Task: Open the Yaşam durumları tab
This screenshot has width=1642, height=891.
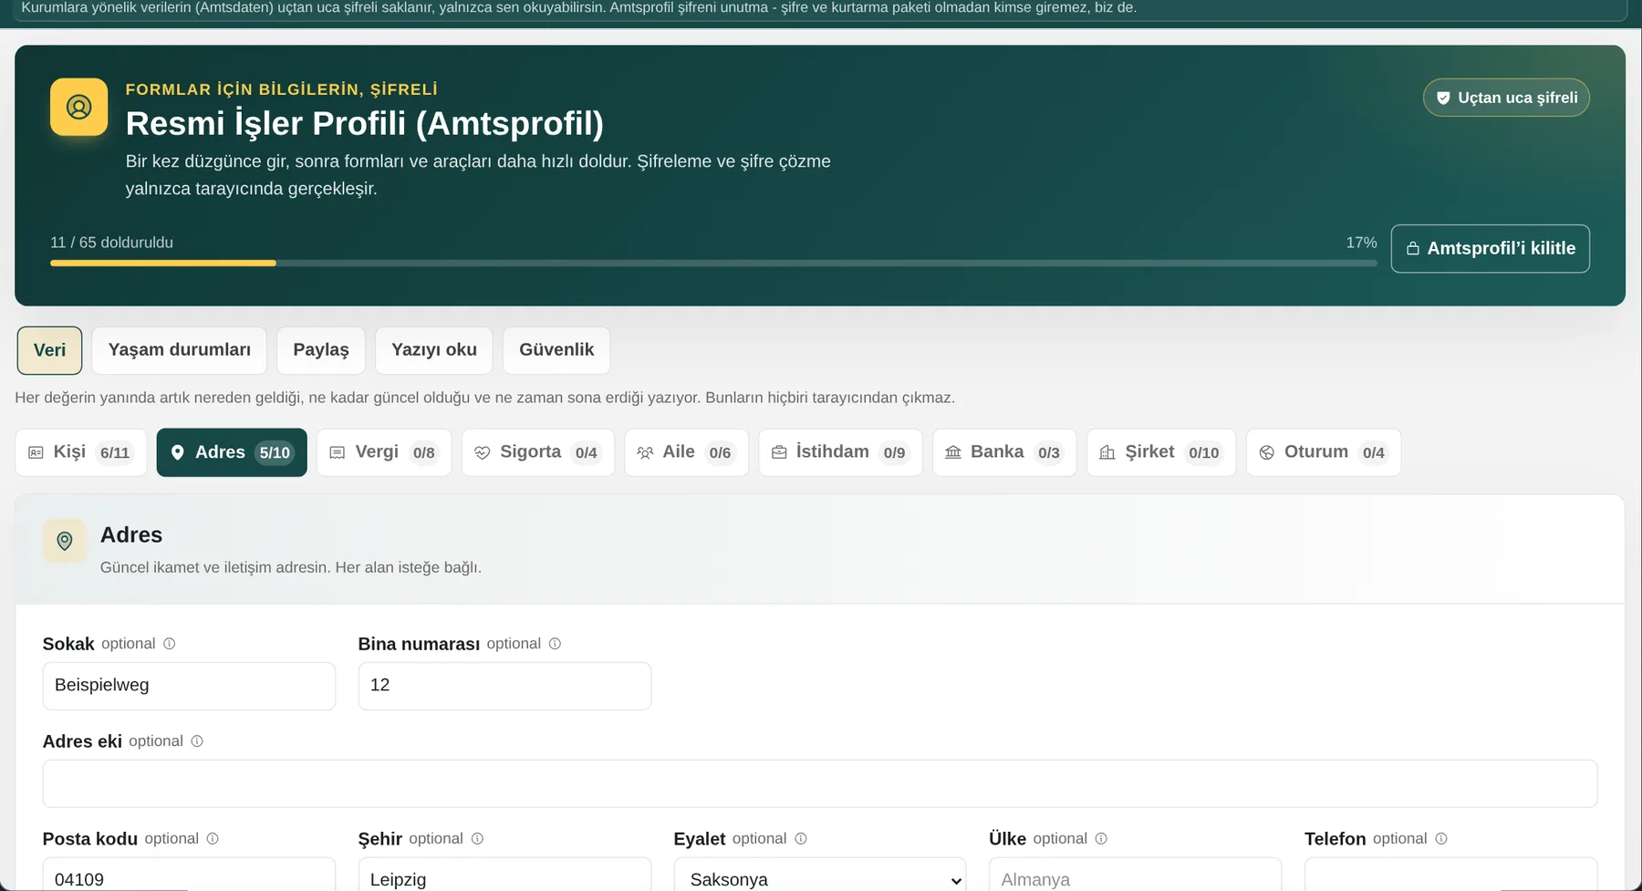Action: pyautogui.click(x=179, y=350)
